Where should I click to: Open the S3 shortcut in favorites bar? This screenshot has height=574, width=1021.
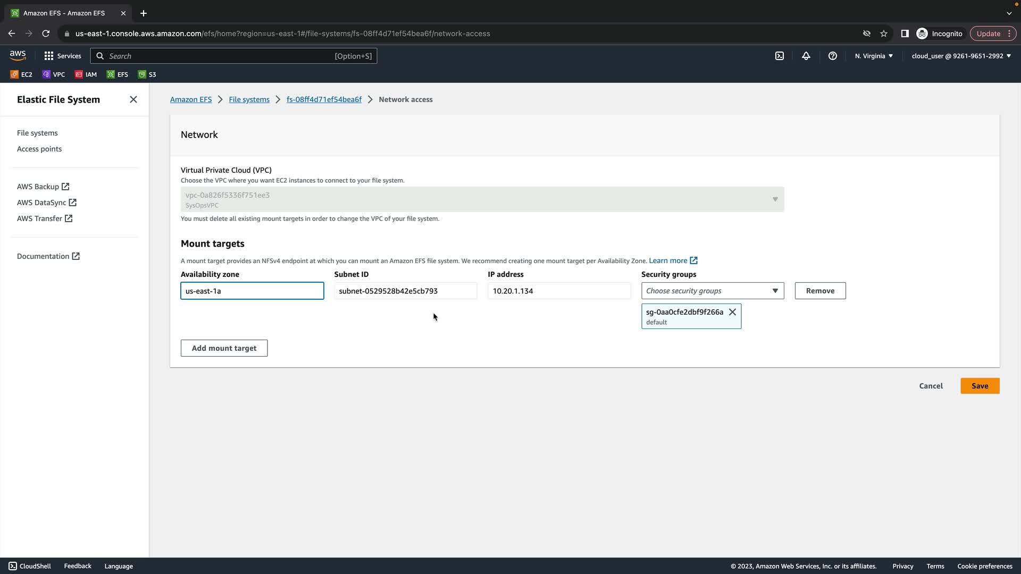pos(147,74)
